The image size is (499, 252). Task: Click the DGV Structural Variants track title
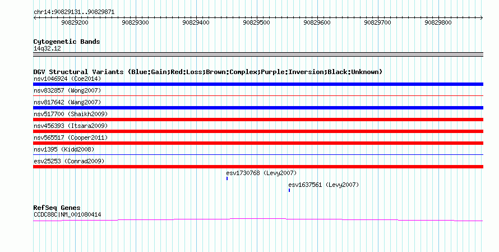(x=208, y=72)
